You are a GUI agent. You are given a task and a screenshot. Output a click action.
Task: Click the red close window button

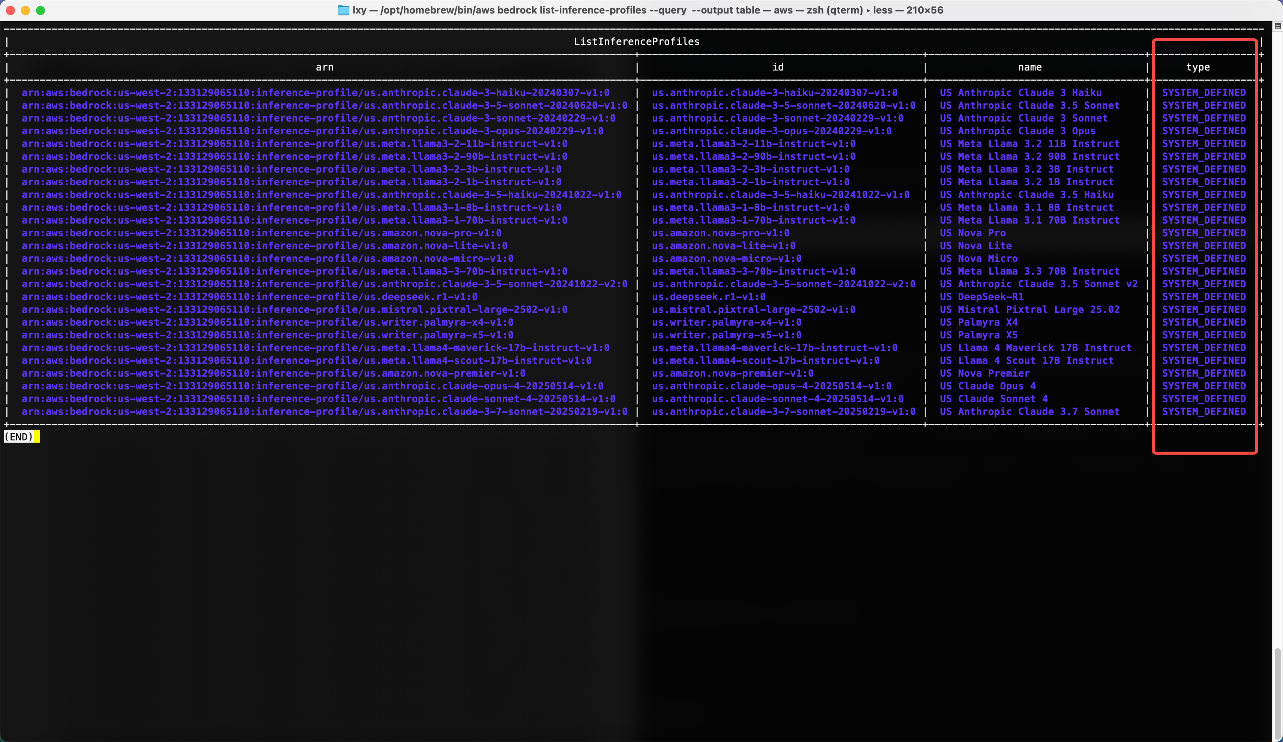[10, 10]
